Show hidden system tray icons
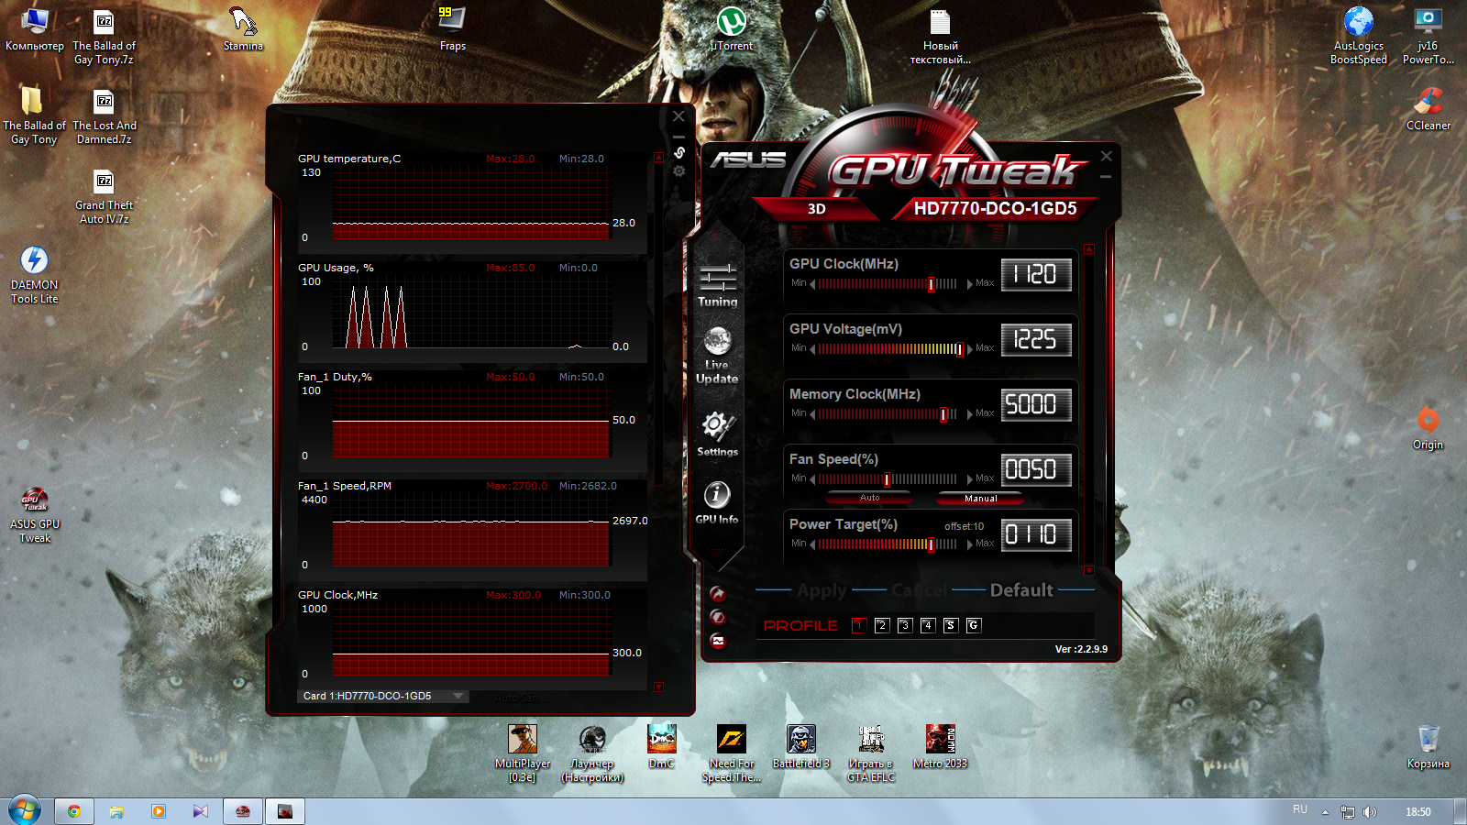This screenshot has width=1467, height=825. pyautogui.click(x=1325, y=812)
